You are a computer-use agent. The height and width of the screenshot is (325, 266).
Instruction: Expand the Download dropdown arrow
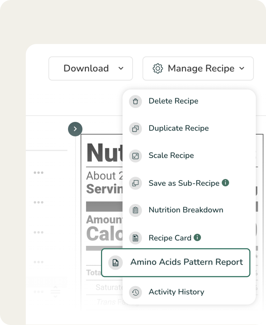pos(121,68)
